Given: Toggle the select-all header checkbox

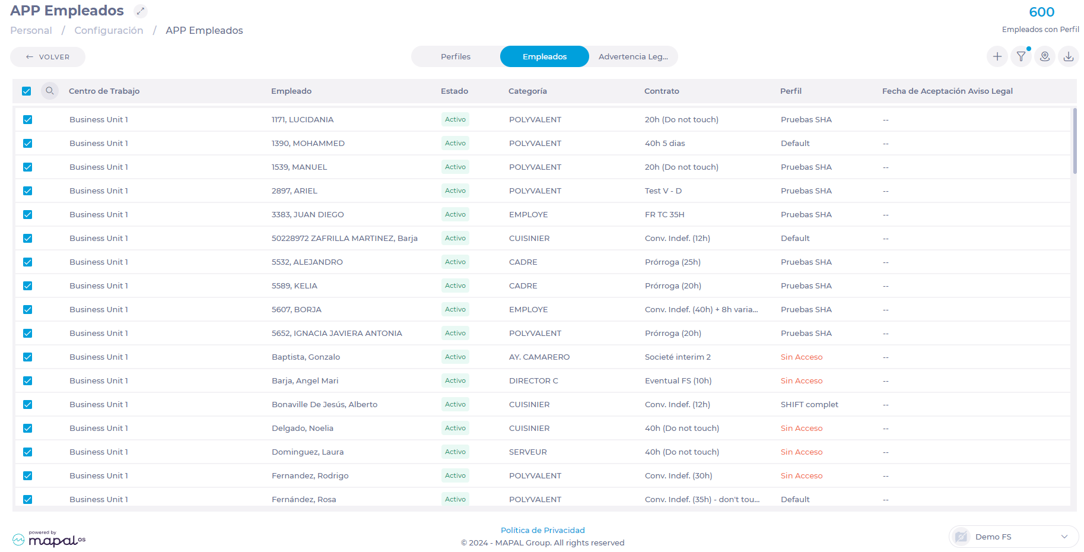Looking at the screenshot, I should pyautogui.click(x=27, y=91).
